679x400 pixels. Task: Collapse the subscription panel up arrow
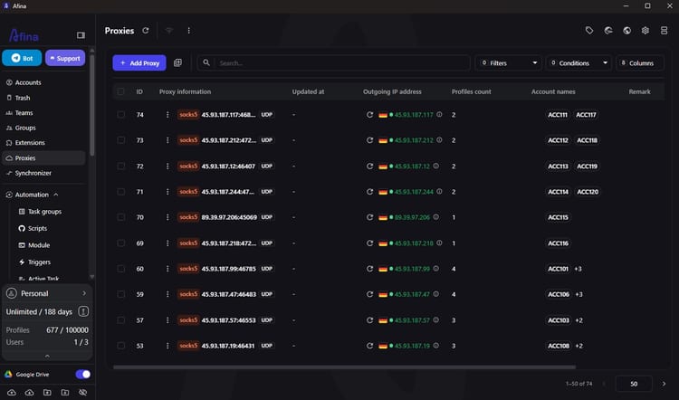(x=47, y=356)
